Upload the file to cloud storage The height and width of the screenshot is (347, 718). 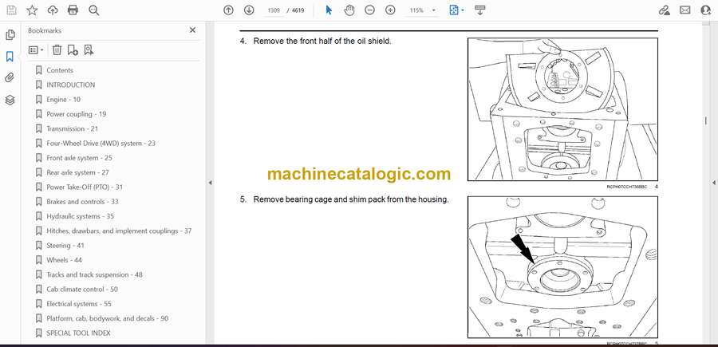[x=53, y=10]
